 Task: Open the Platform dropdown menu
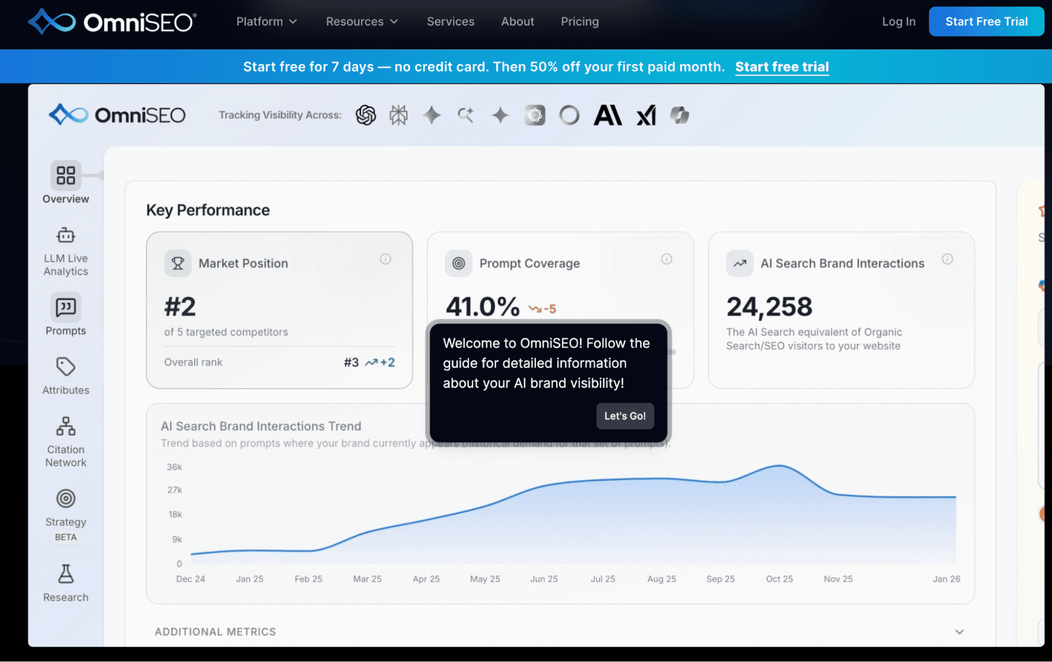[267, 21]
